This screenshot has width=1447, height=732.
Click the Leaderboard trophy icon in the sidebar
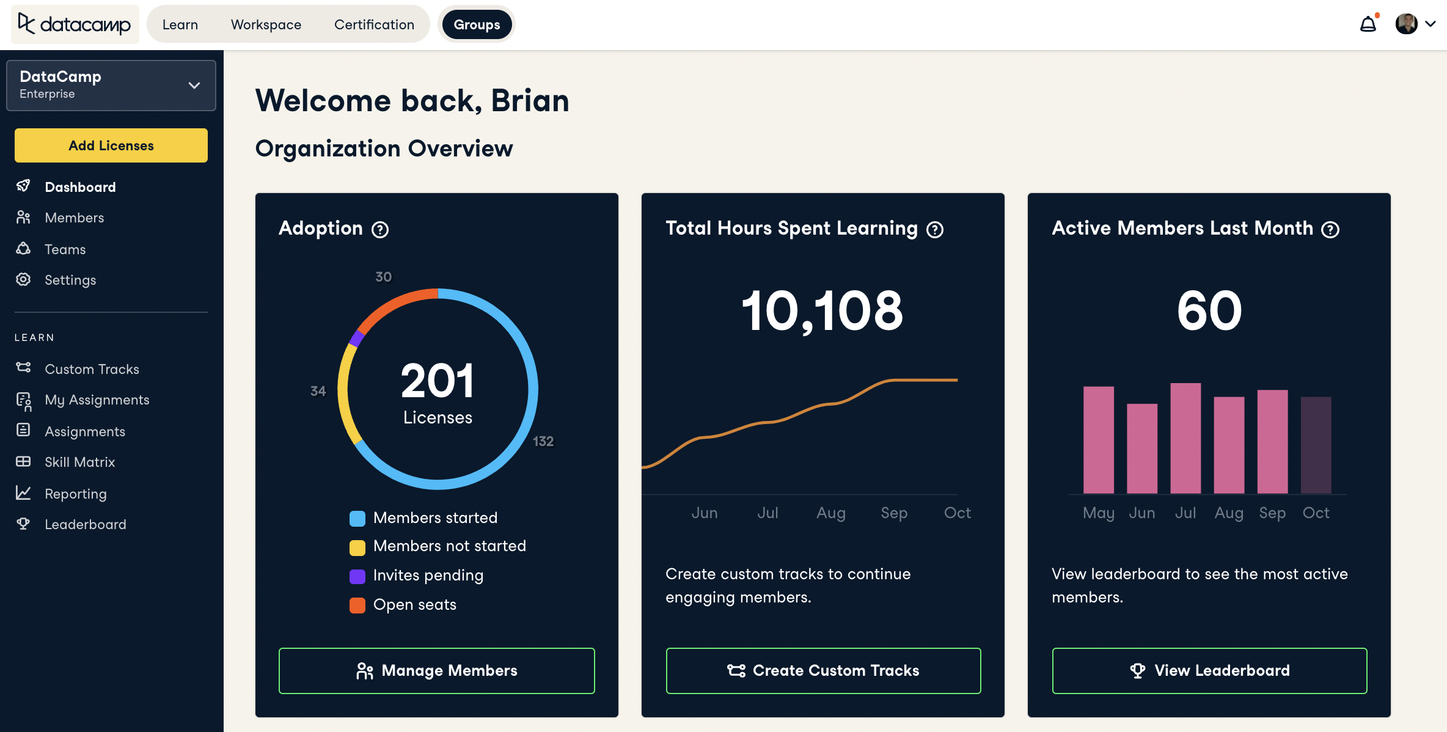pos(23,524)
